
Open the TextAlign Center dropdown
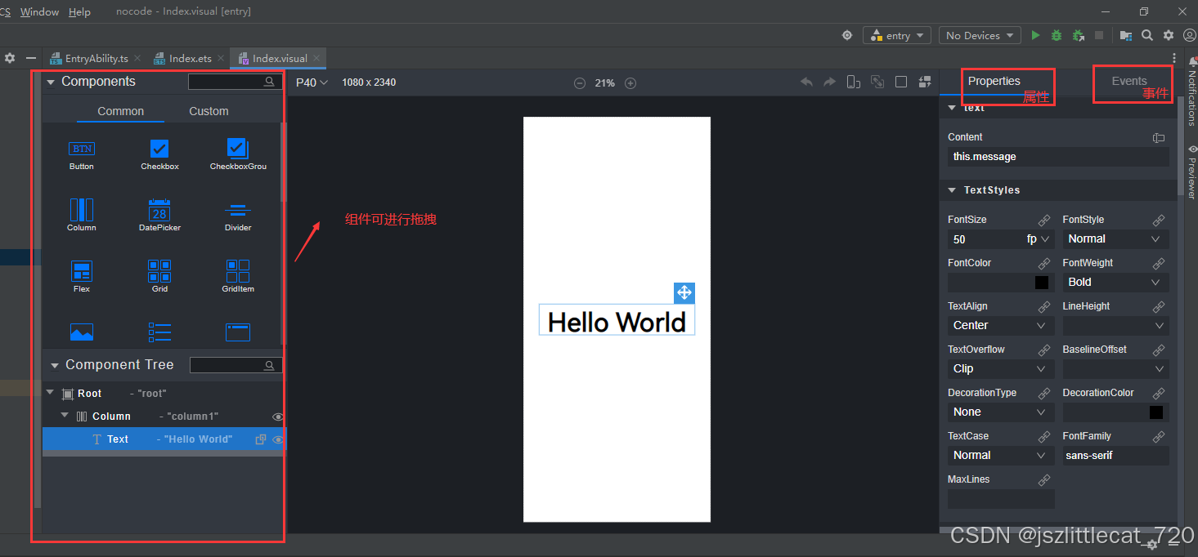1000,325
